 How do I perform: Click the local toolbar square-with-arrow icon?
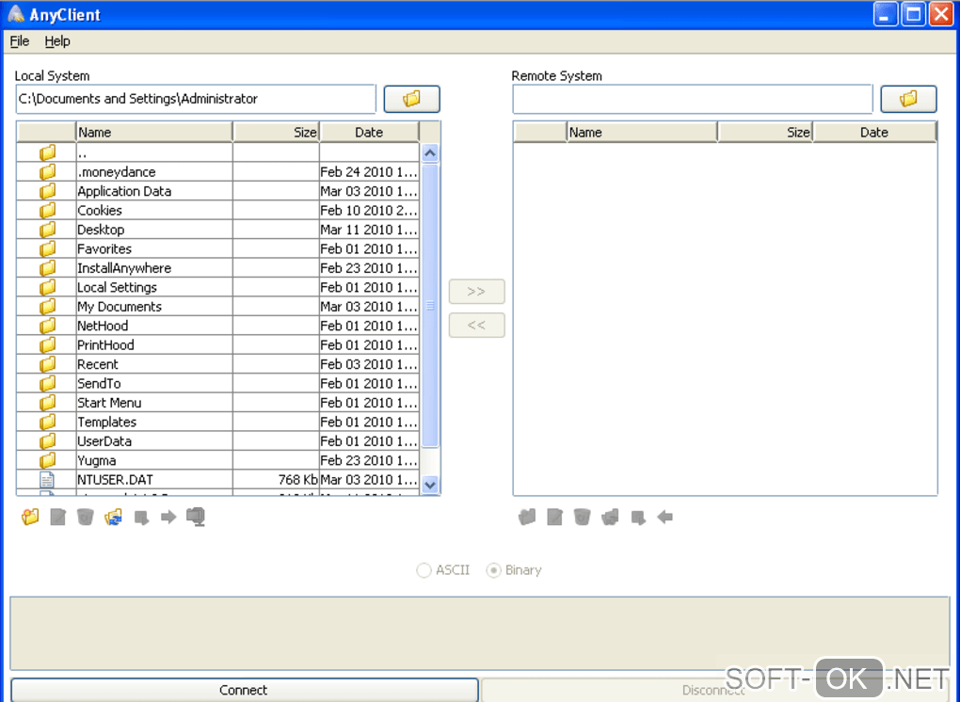(x=141, y=518)
